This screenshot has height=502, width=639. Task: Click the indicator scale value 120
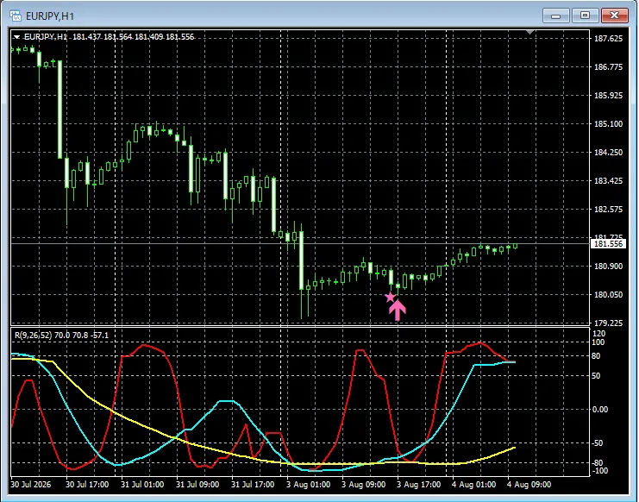coord(599,334)
